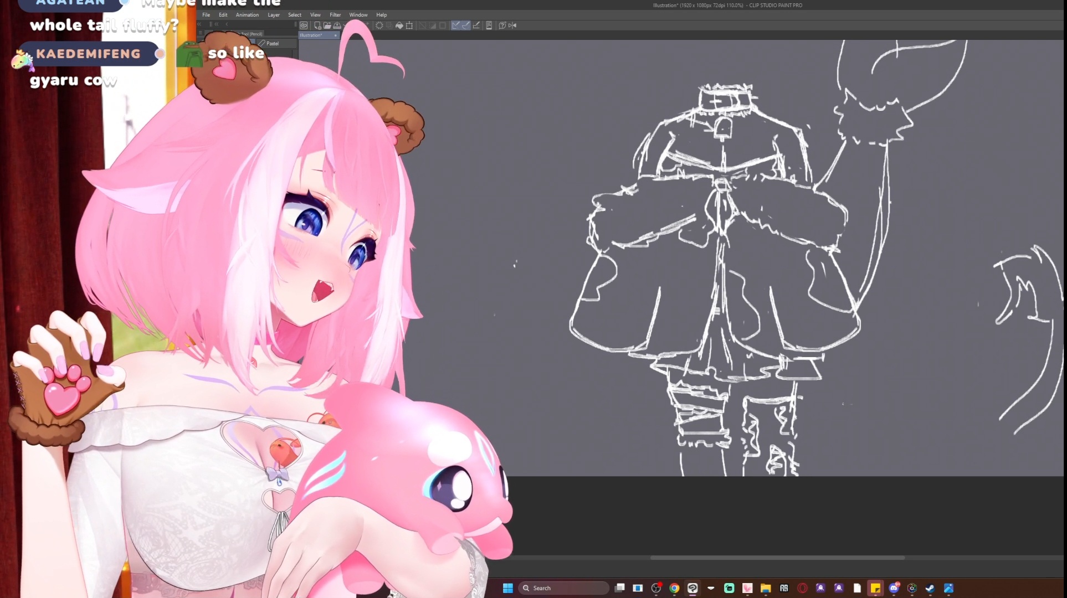Image resolution: width=1067 pixels, height=598 pixels.
Task: Click the Fill bucket icon in toolbar
Action: coord(399,25)
